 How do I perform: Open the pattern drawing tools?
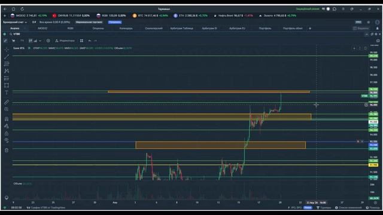7,71
